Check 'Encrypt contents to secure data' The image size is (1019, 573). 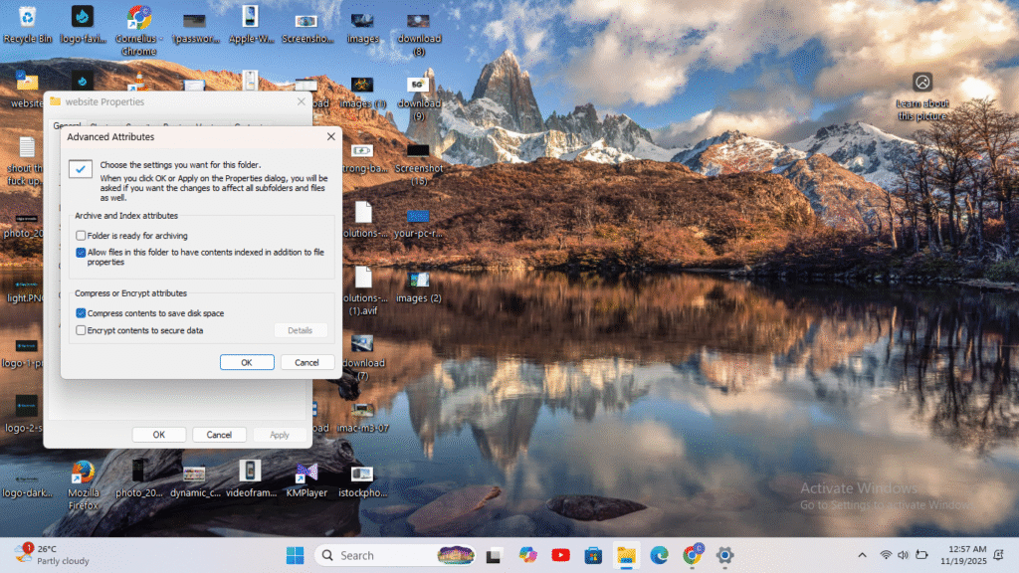(82, 330)
